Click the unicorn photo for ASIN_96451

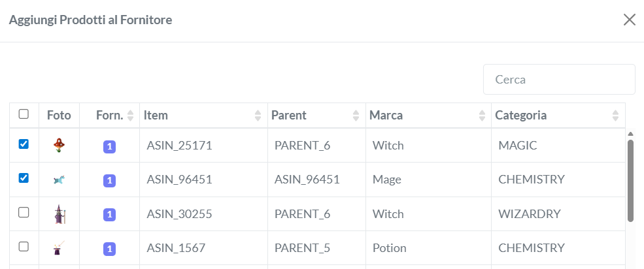point(59,180)
